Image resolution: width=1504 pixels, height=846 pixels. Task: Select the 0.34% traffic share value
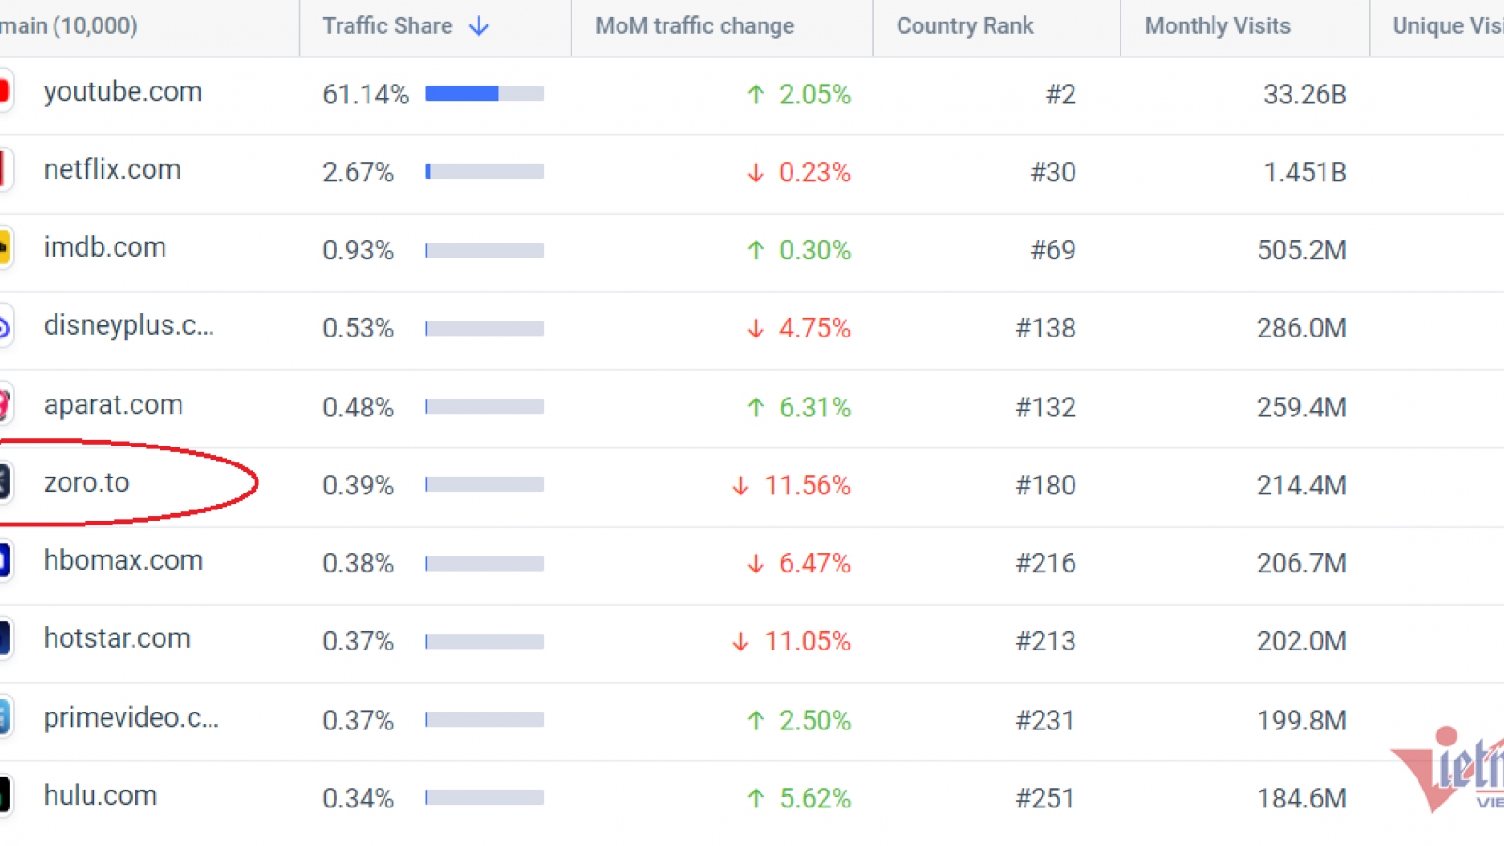tap(358, 798)
